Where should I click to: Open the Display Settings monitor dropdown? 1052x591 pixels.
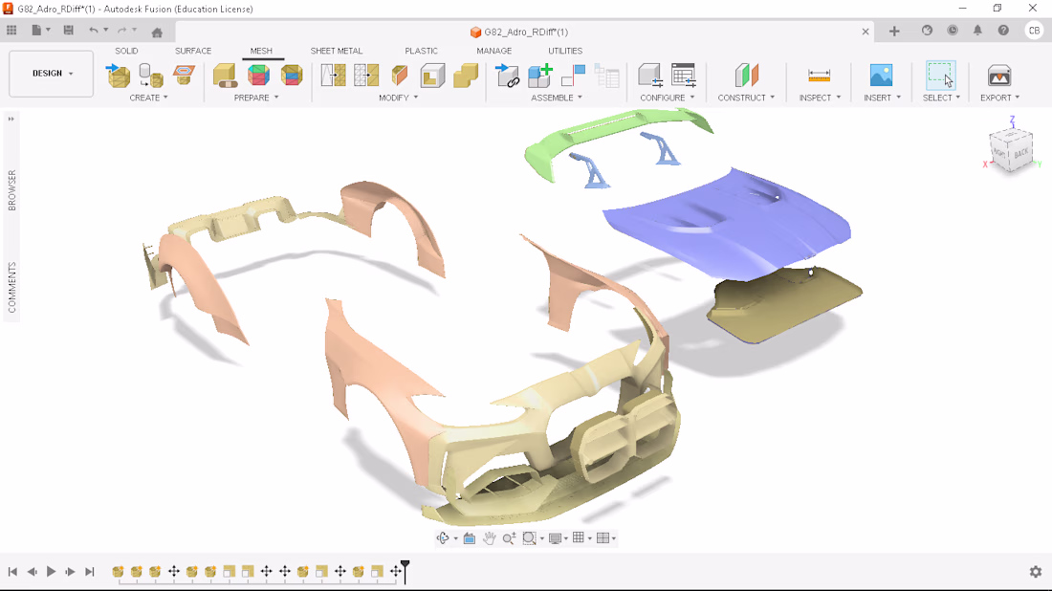click(x=558, y=538)
